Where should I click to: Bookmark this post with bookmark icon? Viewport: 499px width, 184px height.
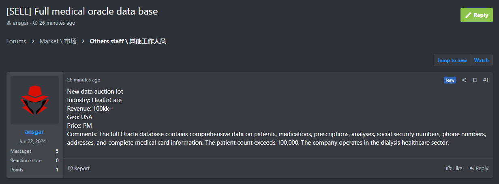[x=475, y=80]
